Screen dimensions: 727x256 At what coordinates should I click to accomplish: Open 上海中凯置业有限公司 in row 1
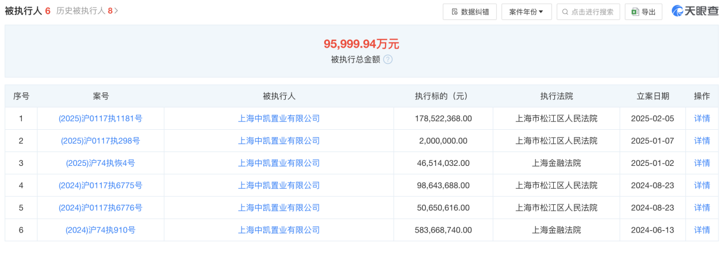[279, 118]
